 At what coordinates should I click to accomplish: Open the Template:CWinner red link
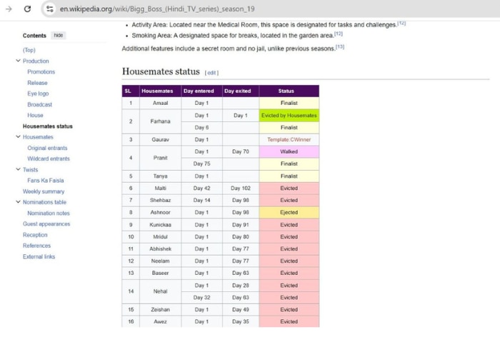tap(289, 139)
